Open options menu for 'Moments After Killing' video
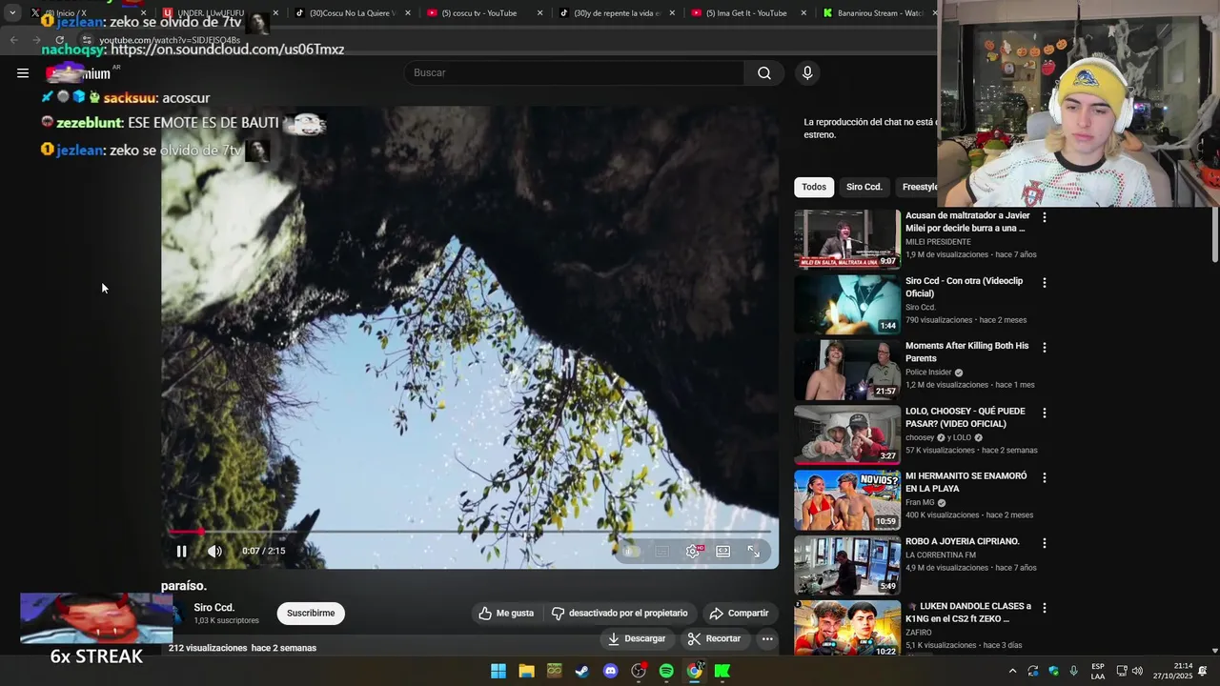The width and height of the screenshot is (1220, 686). (x=1045, y=348)
